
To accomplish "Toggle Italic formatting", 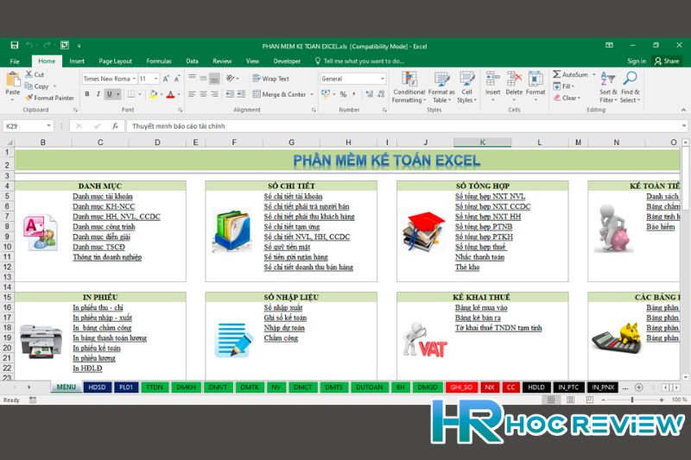I will (x=98, y=94).
